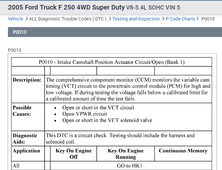Select the Key On Engine Off column header
This screenshot has width=222, height=170.
click(73, 154)
